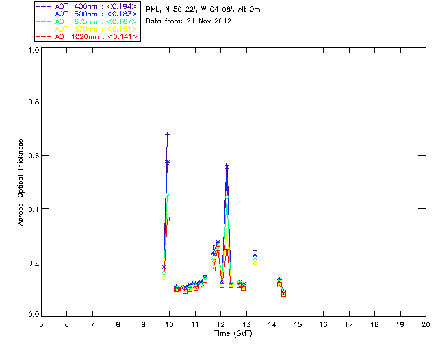
Task: Click the 0.4 y-axis tick label
Action: (x=34, y=209)
